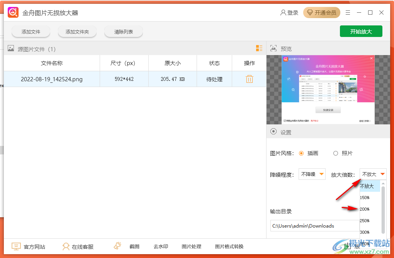Click the 592*442 size cell
The height and width of the screenshot is (258, 394).
pos(124,79)
